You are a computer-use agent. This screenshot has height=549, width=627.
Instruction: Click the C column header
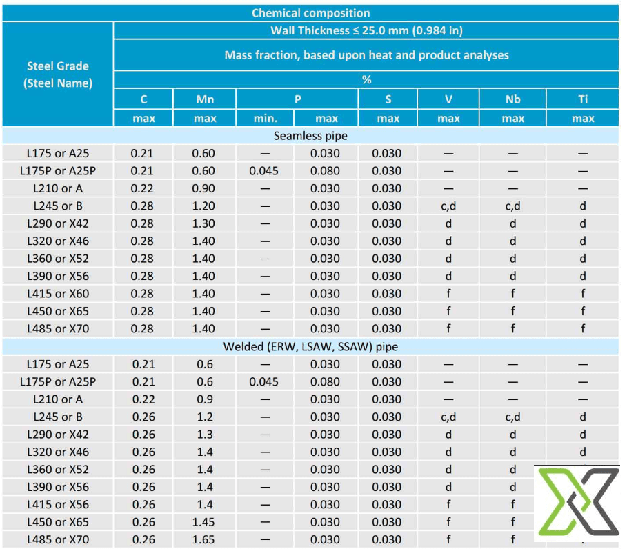(x=143, y=99)
